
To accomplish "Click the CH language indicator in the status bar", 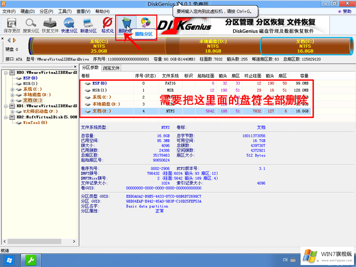I will (x=285, y=260).
